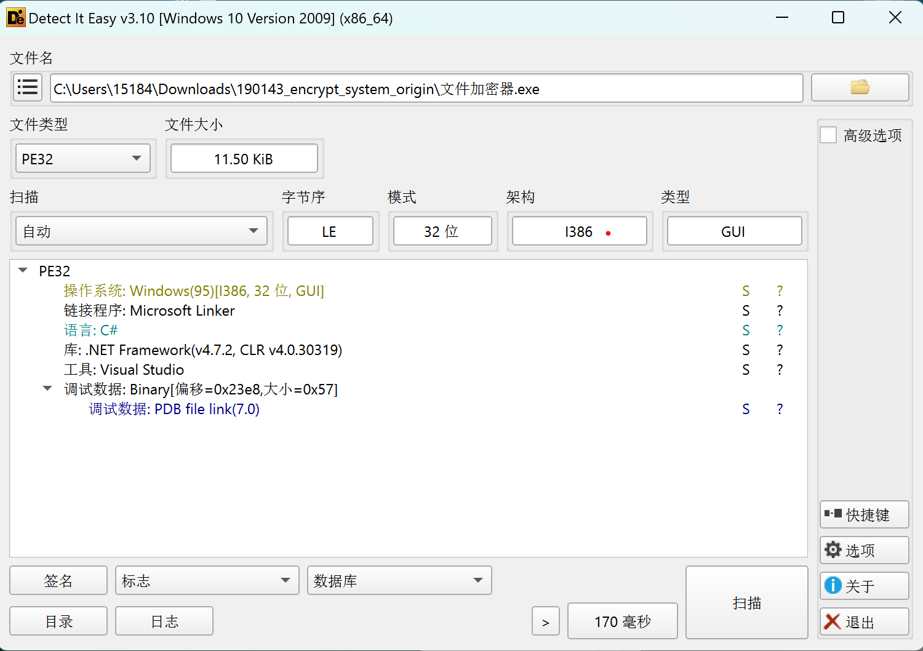Click ? link on Microsoft Linker row

pos(780,311)
